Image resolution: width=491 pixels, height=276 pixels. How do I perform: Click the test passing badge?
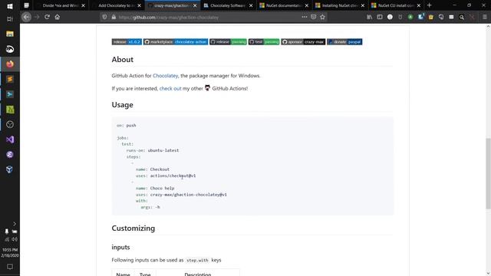pos(264,41)
